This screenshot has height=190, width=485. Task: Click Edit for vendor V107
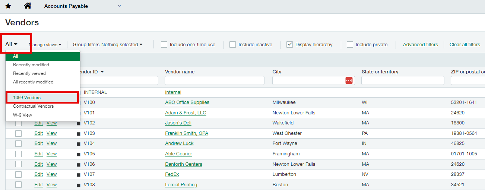pos(39,174)
